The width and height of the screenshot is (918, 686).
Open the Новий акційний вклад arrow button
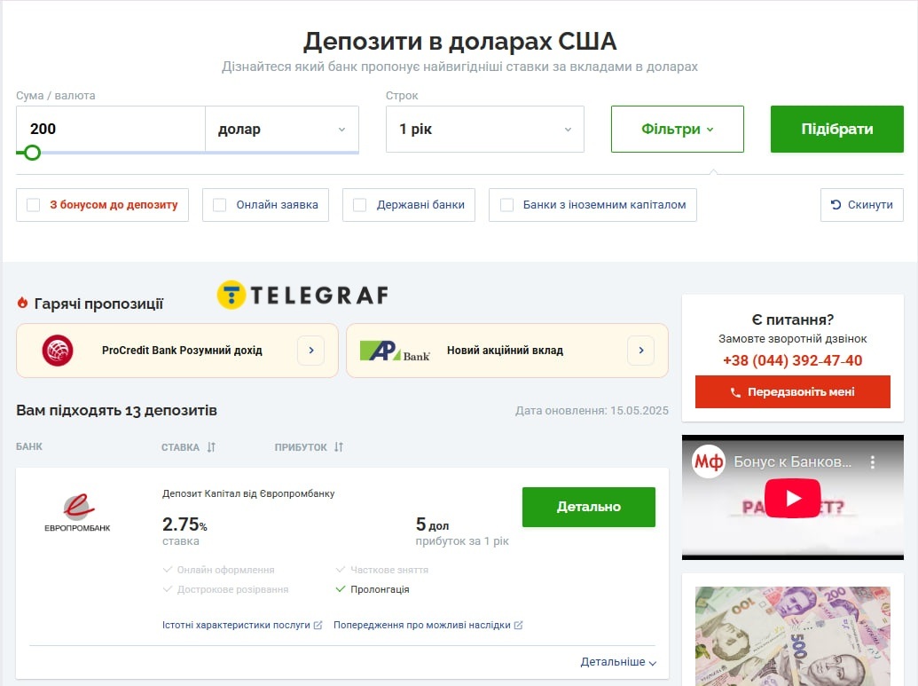click(x=641, y=351)
